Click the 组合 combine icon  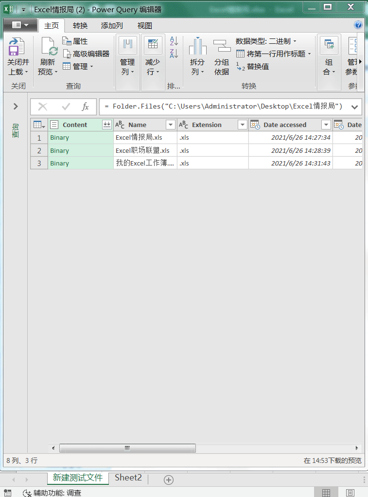[x=329, y=44]
